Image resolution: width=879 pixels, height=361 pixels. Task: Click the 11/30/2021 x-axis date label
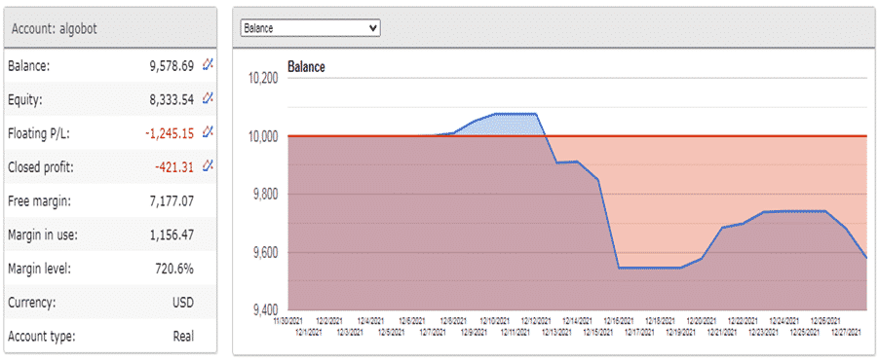pyautogui.click(x=288, y=321)
